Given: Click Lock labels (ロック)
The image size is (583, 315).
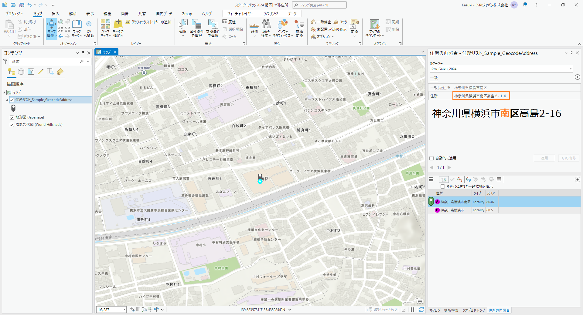Looking at the screenshot, I should 340,22.
